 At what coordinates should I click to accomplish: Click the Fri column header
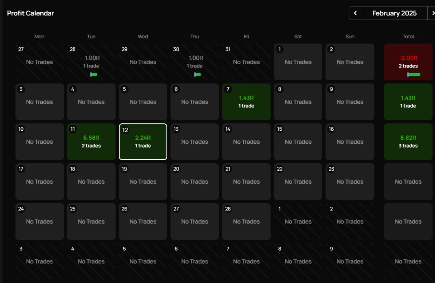(246, 36)
